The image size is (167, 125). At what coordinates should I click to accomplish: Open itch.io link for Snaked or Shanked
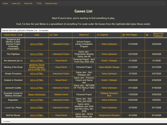pyautogui.click(x=37, y=80)
